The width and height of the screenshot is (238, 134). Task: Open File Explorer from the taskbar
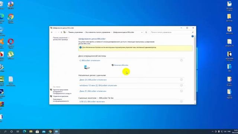pyautogui.click(x=31, y=131)
